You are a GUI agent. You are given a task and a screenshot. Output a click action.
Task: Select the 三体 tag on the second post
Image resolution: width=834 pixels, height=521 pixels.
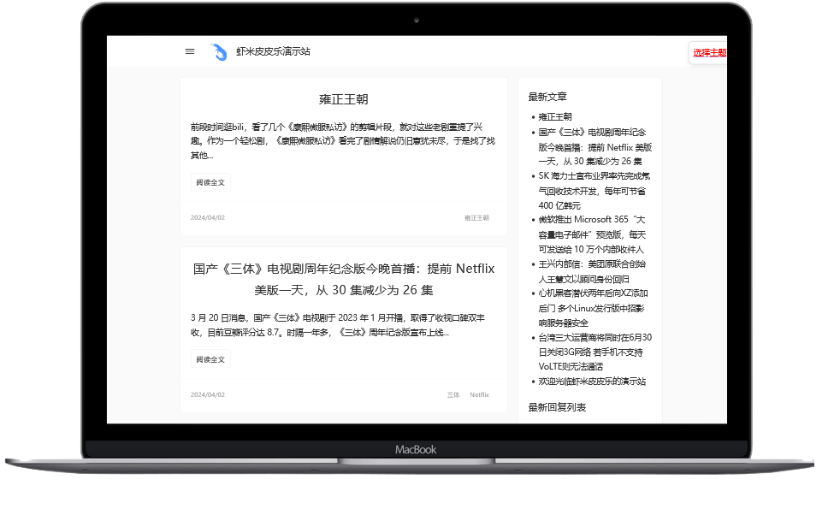click(x=452, y=394)
